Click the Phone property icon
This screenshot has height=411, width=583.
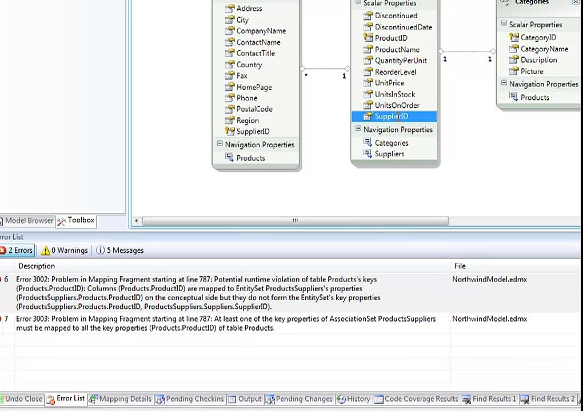pos(230,98)
